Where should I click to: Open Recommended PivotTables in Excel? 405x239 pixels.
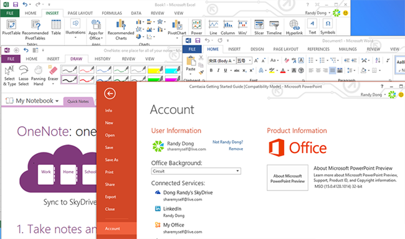(35, 30)
